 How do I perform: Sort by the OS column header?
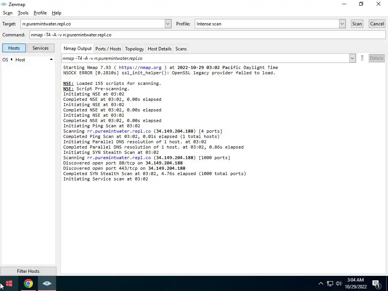5,59
